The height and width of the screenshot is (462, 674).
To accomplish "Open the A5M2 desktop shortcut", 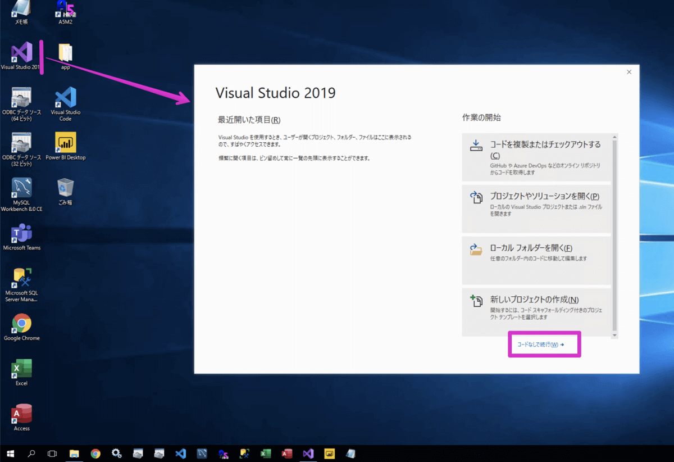I will (66, 11).
